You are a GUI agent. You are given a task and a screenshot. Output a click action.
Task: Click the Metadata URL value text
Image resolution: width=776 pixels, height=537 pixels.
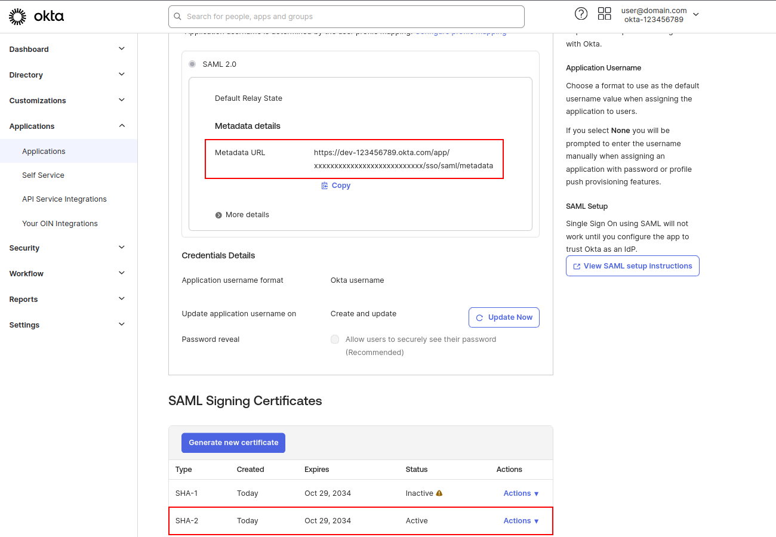[404, 159]
